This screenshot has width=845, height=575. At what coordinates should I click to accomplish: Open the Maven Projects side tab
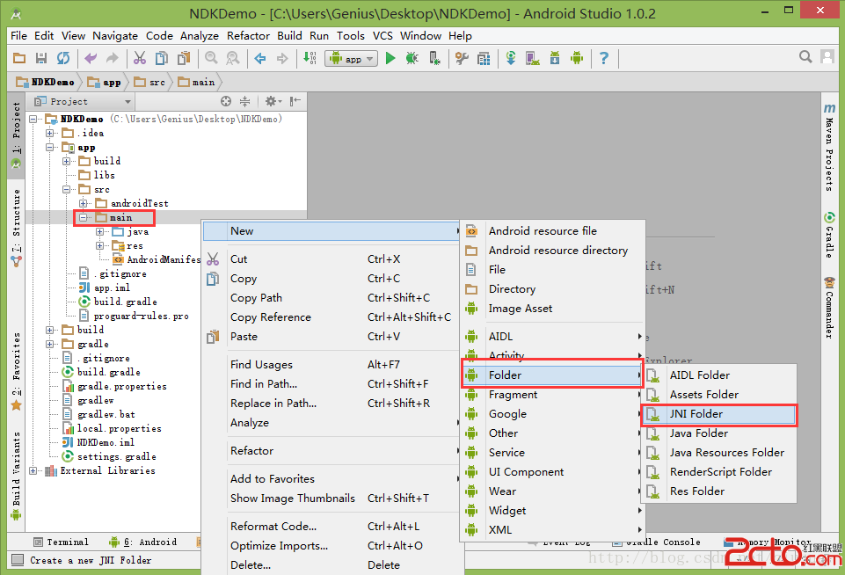tap(829, 149)
